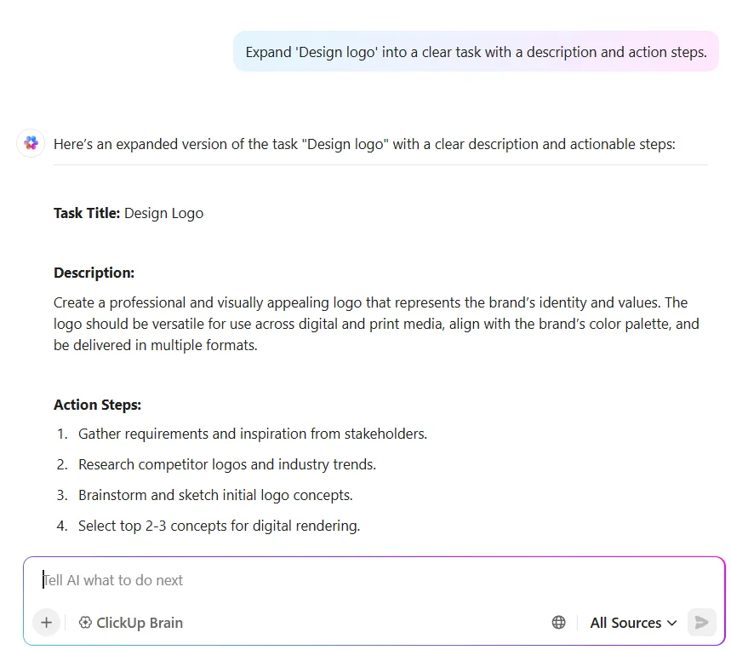The image size is (731, 650).
Task: Click the colorful ClickUp Brain avatar
Action: click(x=31, y=143)
